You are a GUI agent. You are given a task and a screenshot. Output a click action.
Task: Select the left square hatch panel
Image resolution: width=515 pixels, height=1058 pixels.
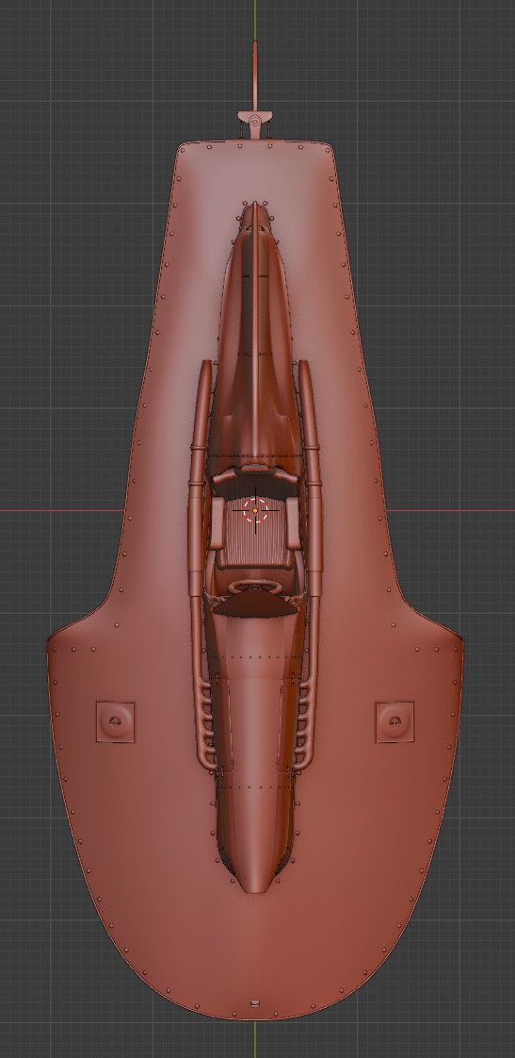(x=115, y=721)
